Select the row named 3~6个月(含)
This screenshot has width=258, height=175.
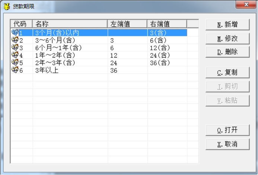pos(99,40)
